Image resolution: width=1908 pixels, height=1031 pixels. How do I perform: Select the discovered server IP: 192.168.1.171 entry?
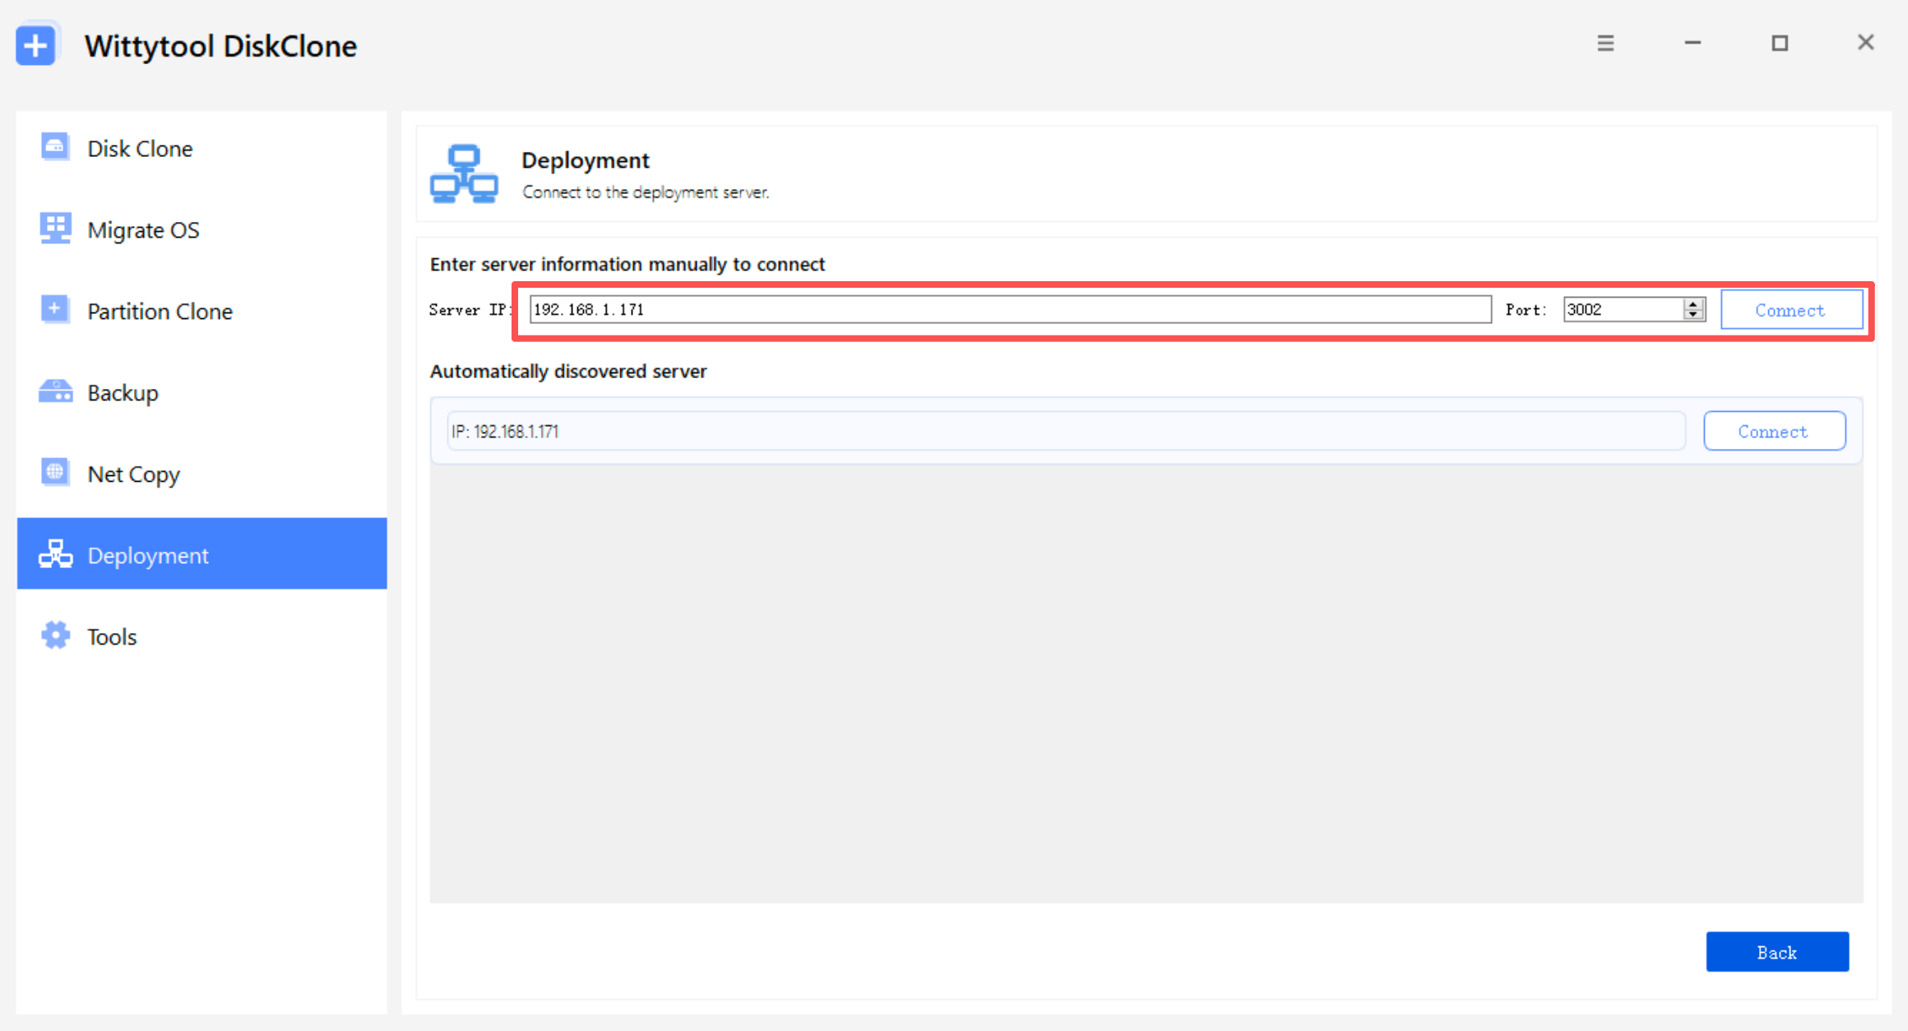pyautogui.click(x=1066, y=431)
